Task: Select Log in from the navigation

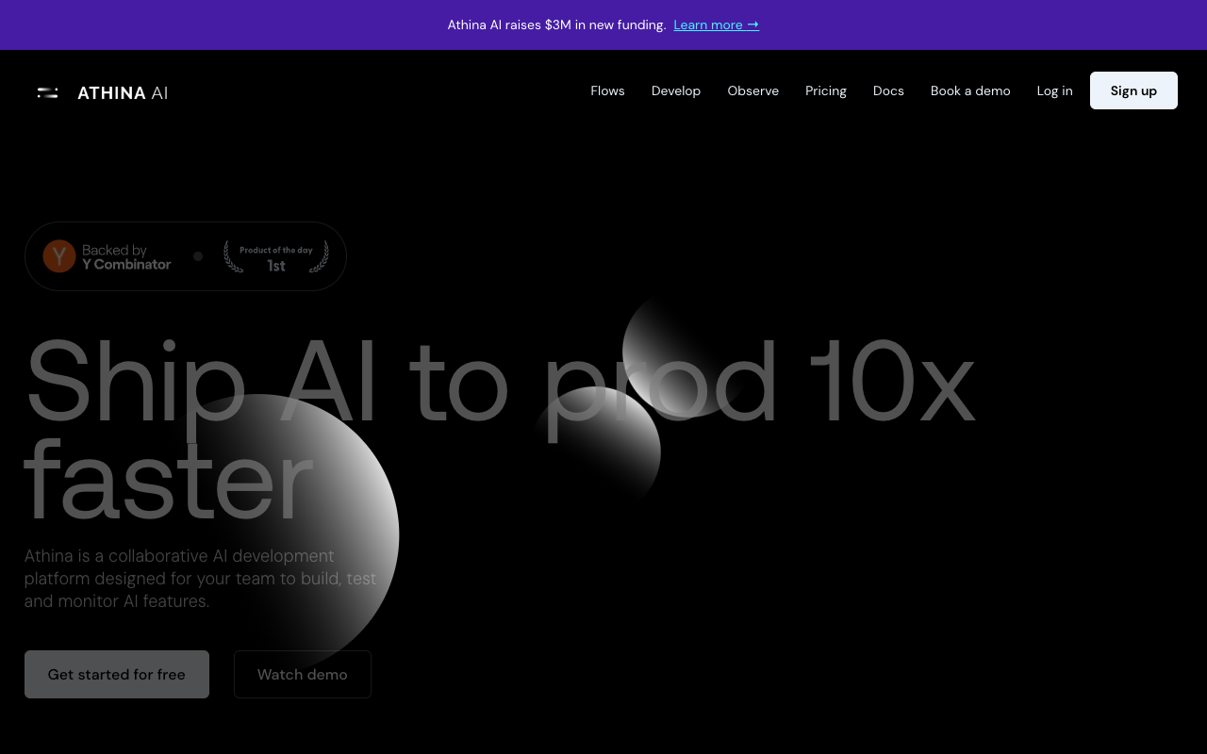Action: click(x=1054, y=90)
